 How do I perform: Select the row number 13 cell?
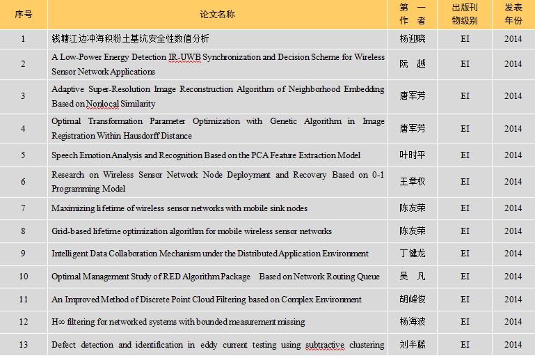[22, 345]
